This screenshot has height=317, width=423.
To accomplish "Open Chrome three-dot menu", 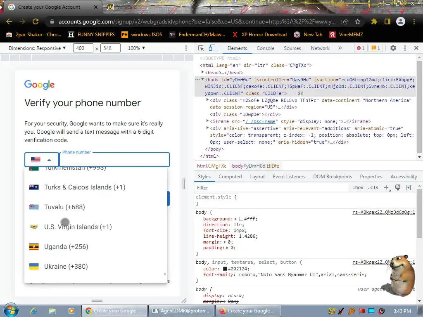I will point(414,21).
